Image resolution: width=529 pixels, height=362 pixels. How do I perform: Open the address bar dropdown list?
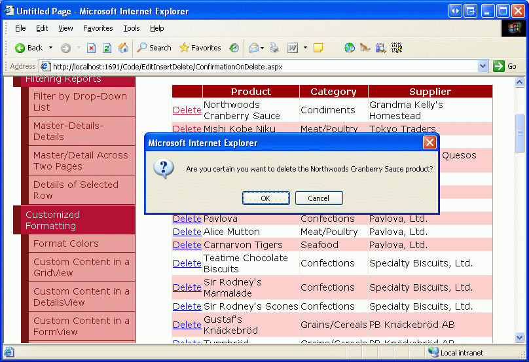pyautogui.click(x=483, y=66)
